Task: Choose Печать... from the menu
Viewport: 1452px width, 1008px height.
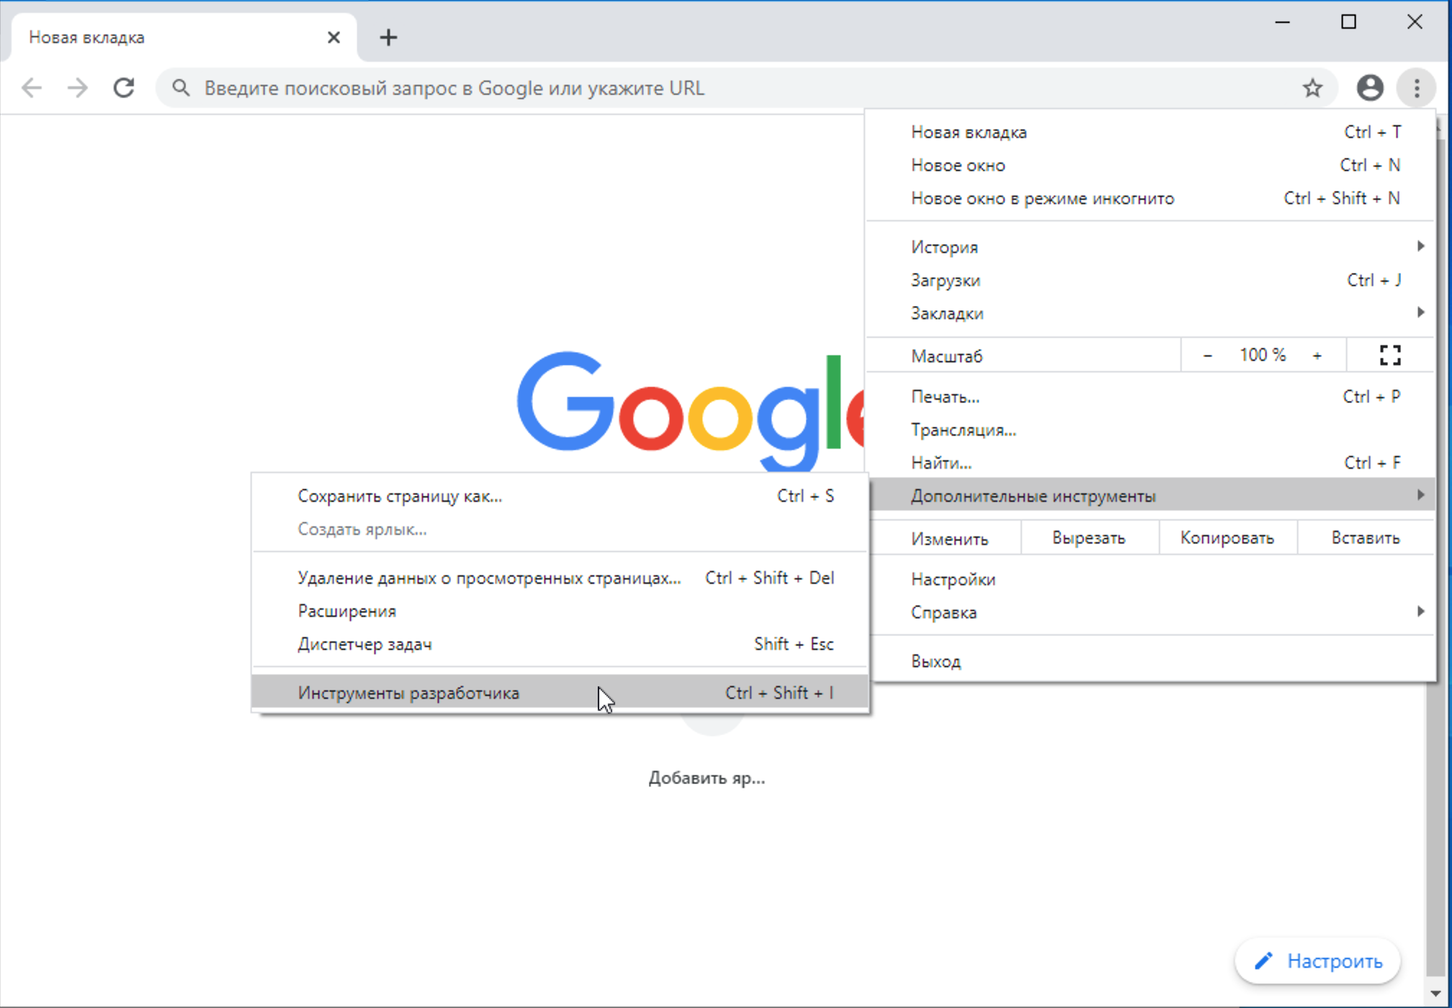Action: tap(1151, 397)
